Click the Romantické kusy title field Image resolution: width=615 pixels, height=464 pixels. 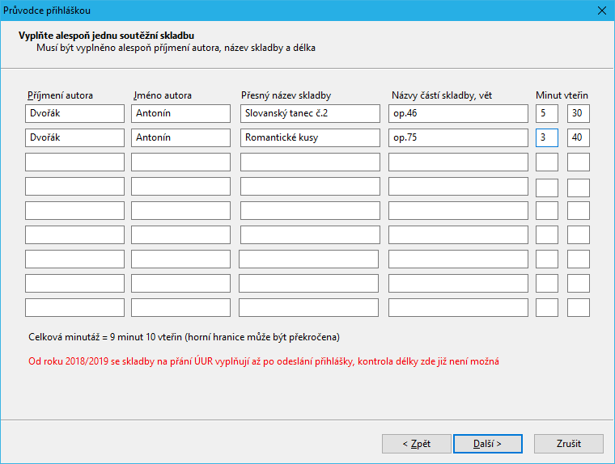pos(310,137)
